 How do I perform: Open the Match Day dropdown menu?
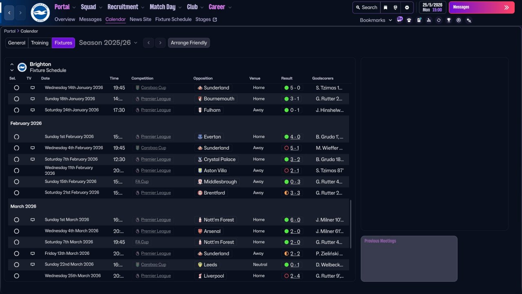pos(166,7)
